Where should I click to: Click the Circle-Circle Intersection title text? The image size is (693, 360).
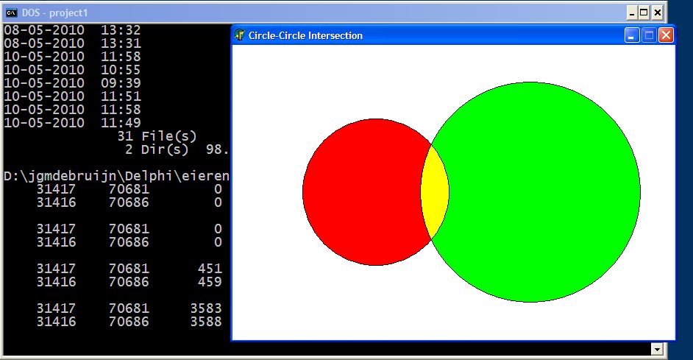tap(305, 35)
